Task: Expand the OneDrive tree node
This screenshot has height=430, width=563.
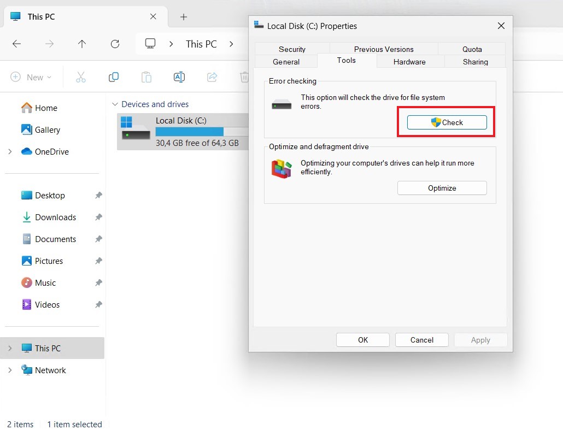Action: click(10, 151)
